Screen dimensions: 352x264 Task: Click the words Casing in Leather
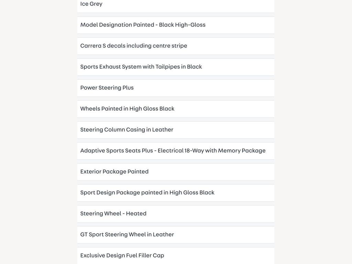(150, 130)
